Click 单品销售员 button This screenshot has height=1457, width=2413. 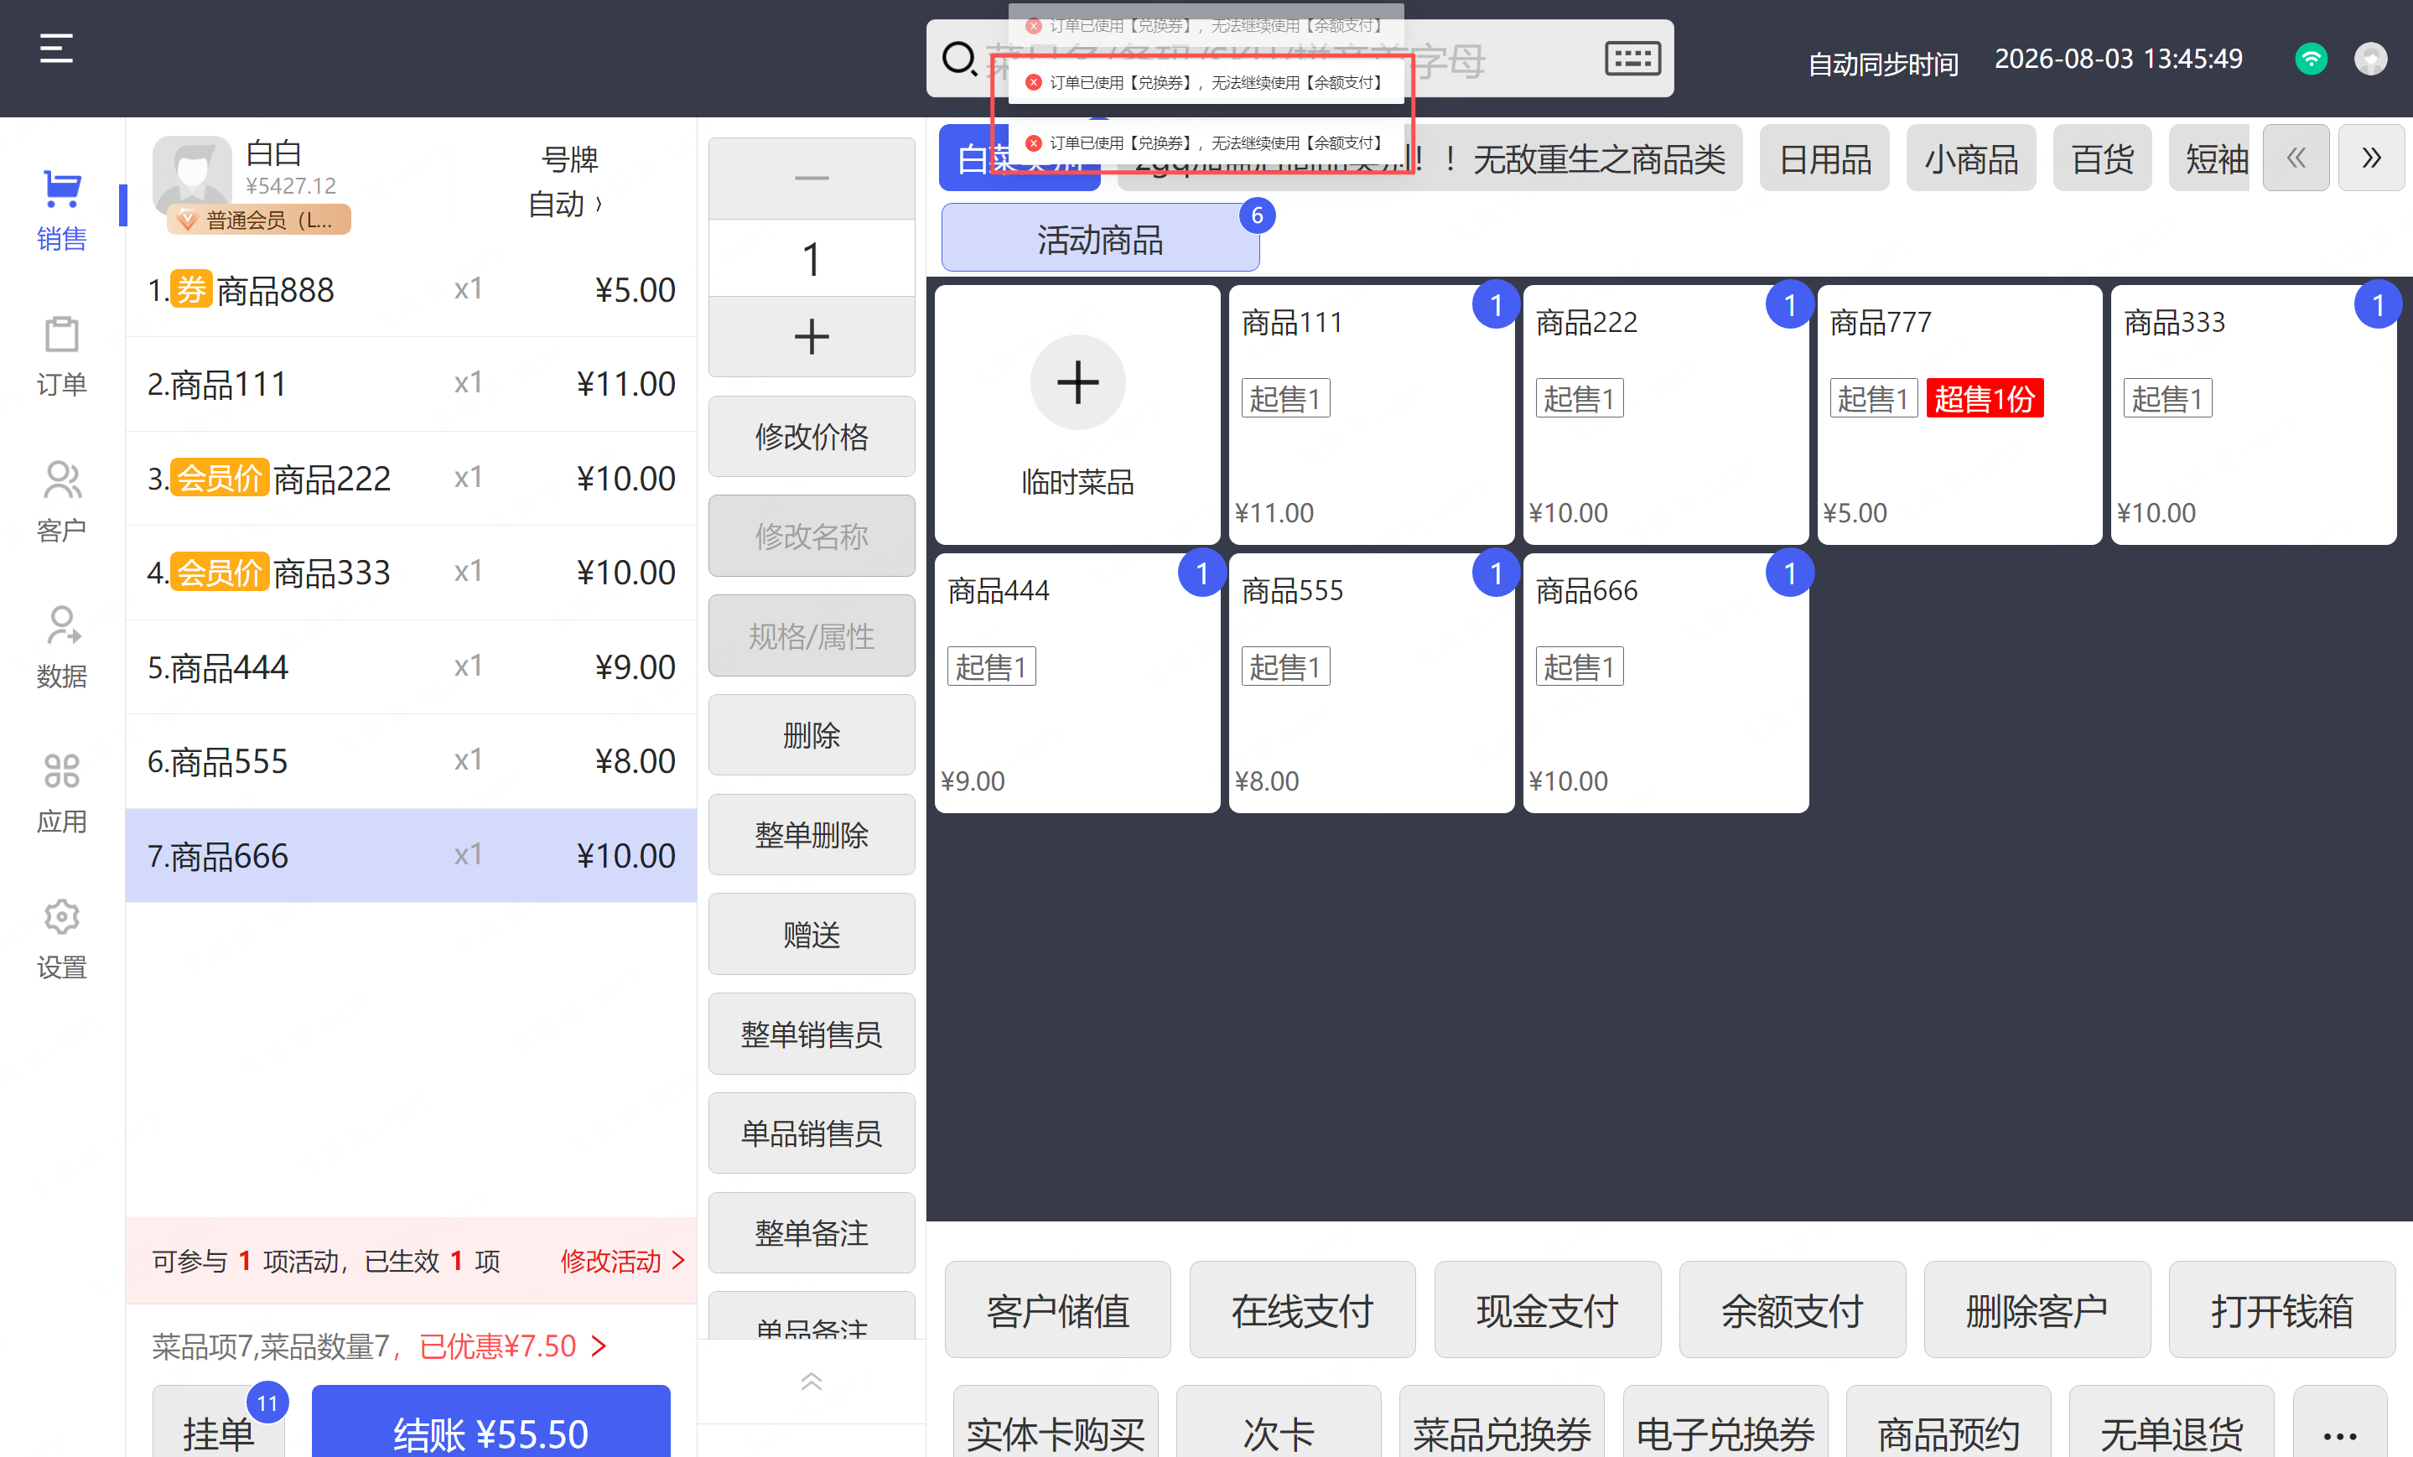pyautogui.click(x=811, y=1133)
